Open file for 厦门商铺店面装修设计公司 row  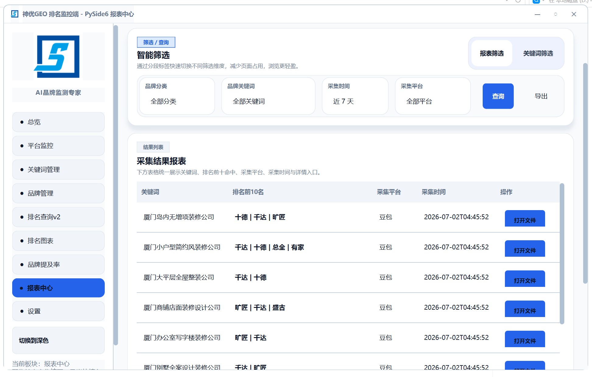point(525,309)
